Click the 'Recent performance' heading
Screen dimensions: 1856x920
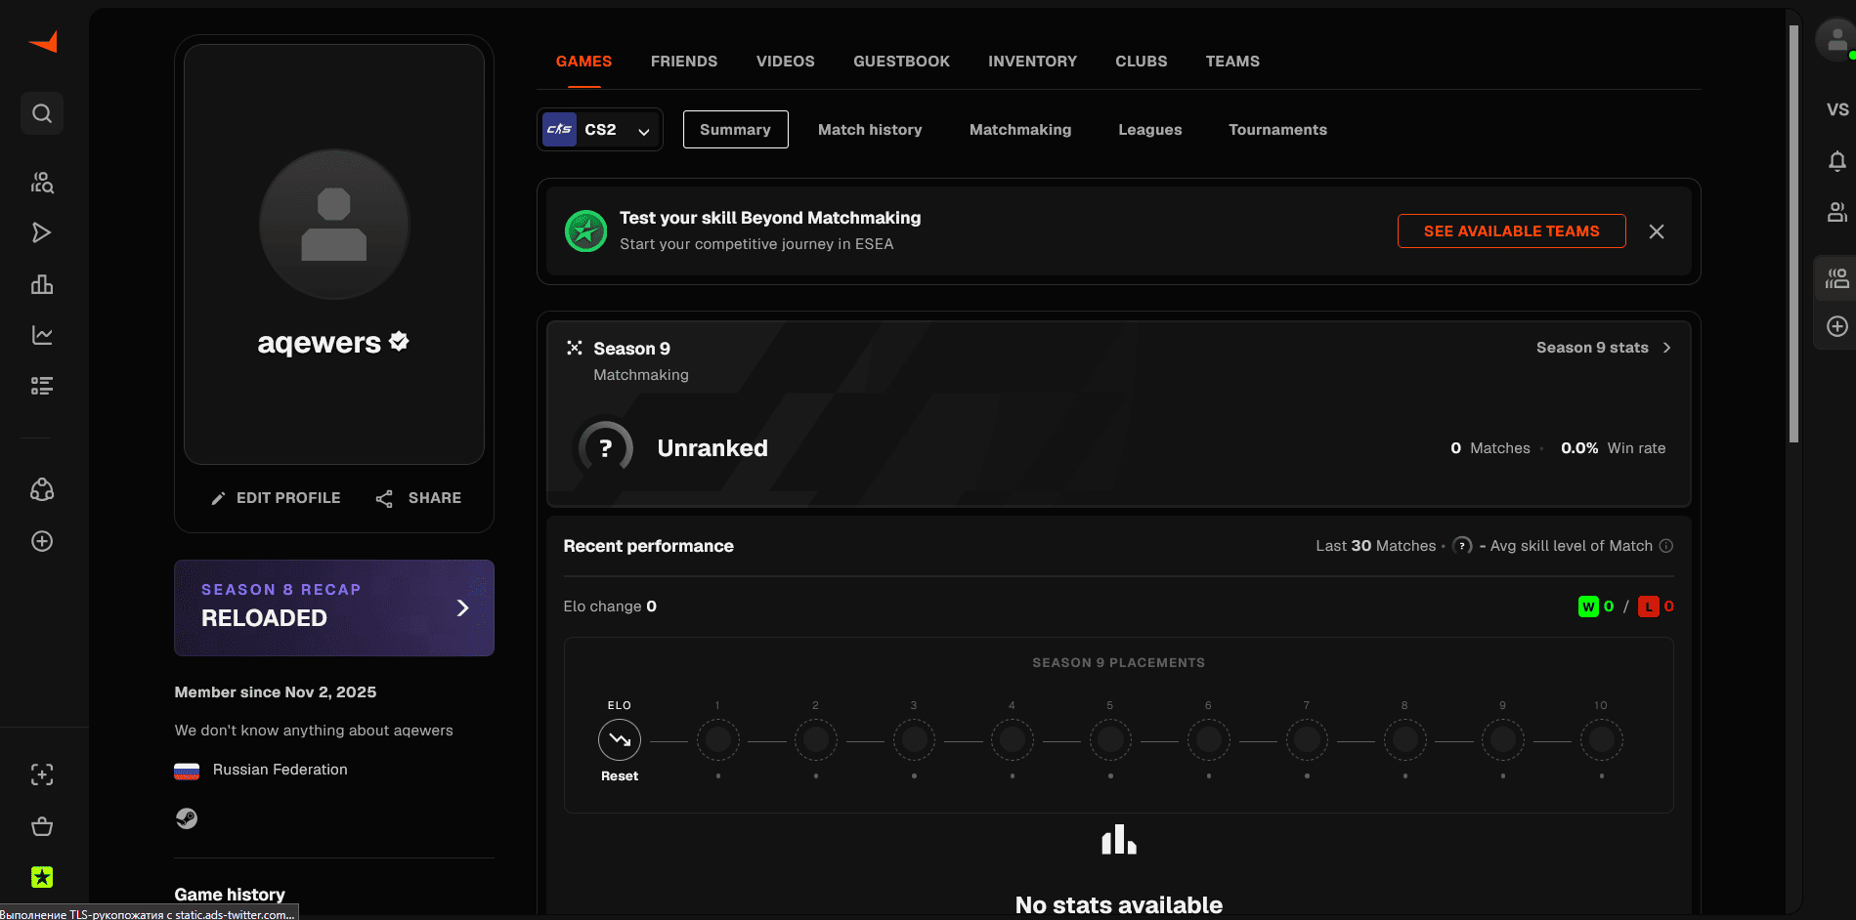click(649, 546)
